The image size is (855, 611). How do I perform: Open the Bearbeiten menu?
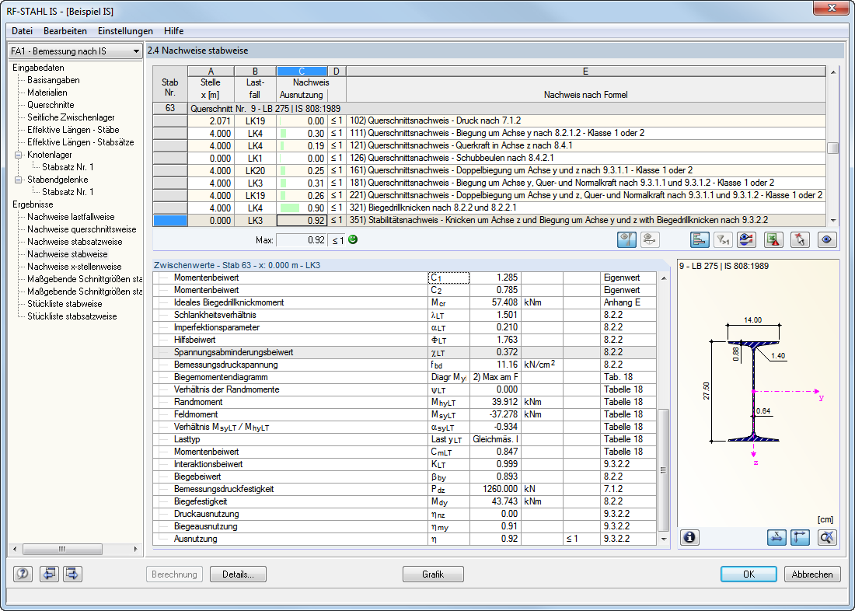(65, 31)
